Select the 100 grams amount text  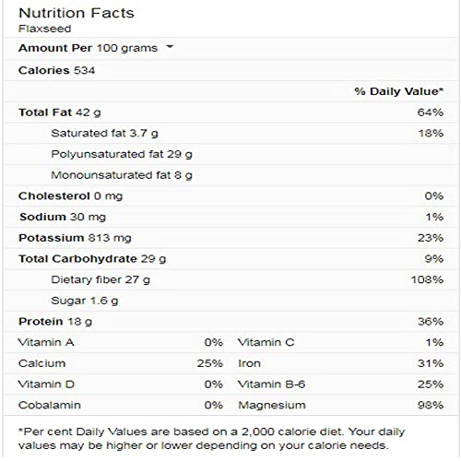(127, 48)
